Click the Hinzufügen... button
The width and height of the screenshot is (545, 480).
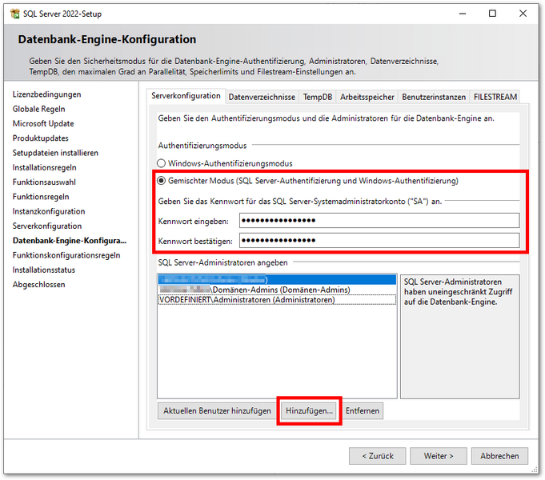click(x=309, y=410)
